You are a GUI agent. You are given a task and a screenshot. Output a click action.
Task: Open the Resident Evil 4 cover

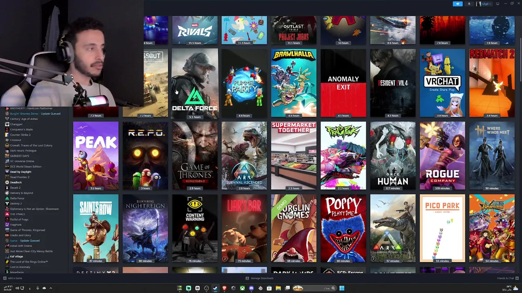(x=393, y=83)
